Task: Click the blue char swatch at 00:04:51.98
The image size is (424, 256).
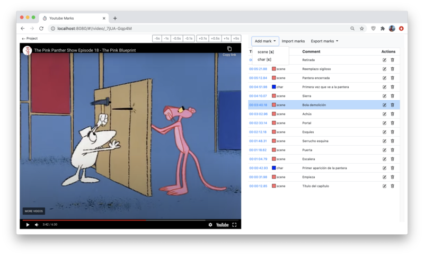Action: (x=273, y=87)
